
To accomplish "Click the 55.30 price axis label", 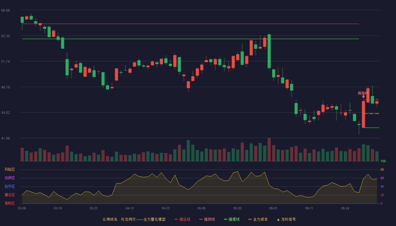I will [6, 36].
